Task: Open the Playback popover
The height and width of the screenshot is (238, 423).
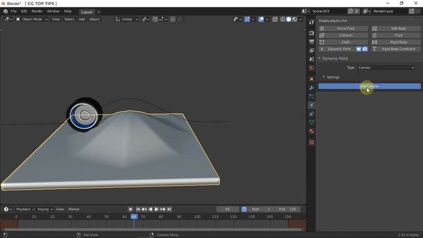Action: click(x=25, y=209)
